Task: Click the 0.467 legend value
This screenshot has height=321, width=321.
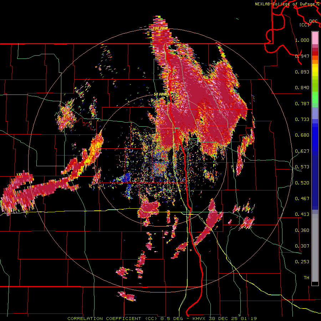Action: [302, 199]
